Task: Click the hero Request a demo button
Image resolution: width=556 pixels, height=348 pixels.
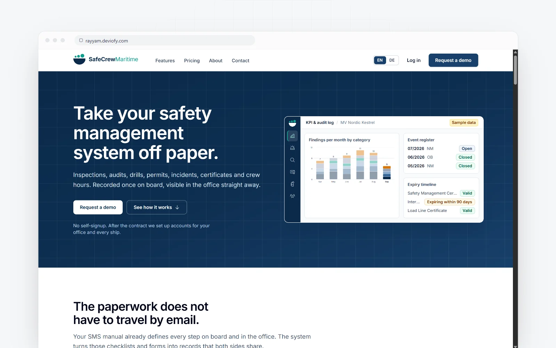Action: click(98, 207)
